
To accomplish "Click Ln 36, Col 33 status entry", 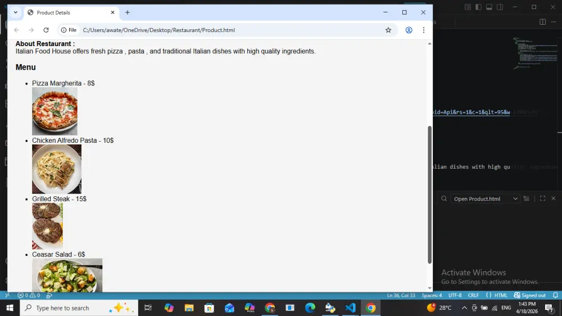I will (401, 296).
